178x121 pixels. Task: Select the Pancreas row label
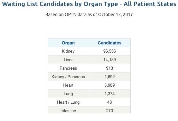(68, 68)
